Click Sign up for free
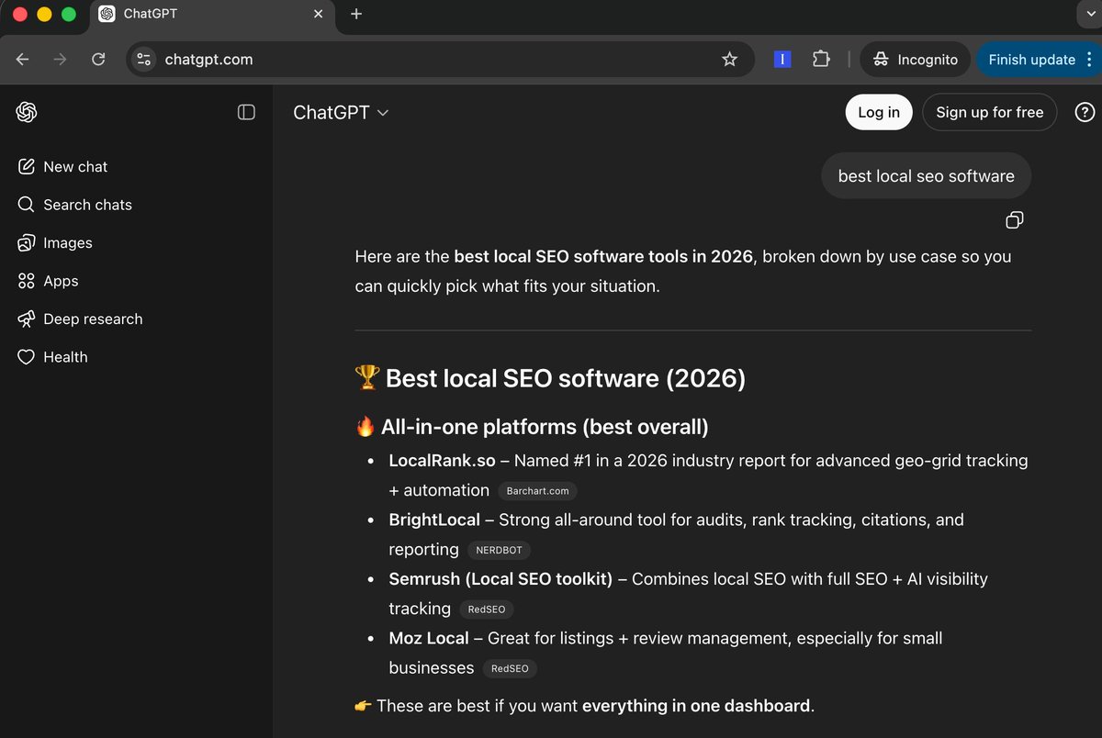1102x738 pixels. tap(989, 112)
